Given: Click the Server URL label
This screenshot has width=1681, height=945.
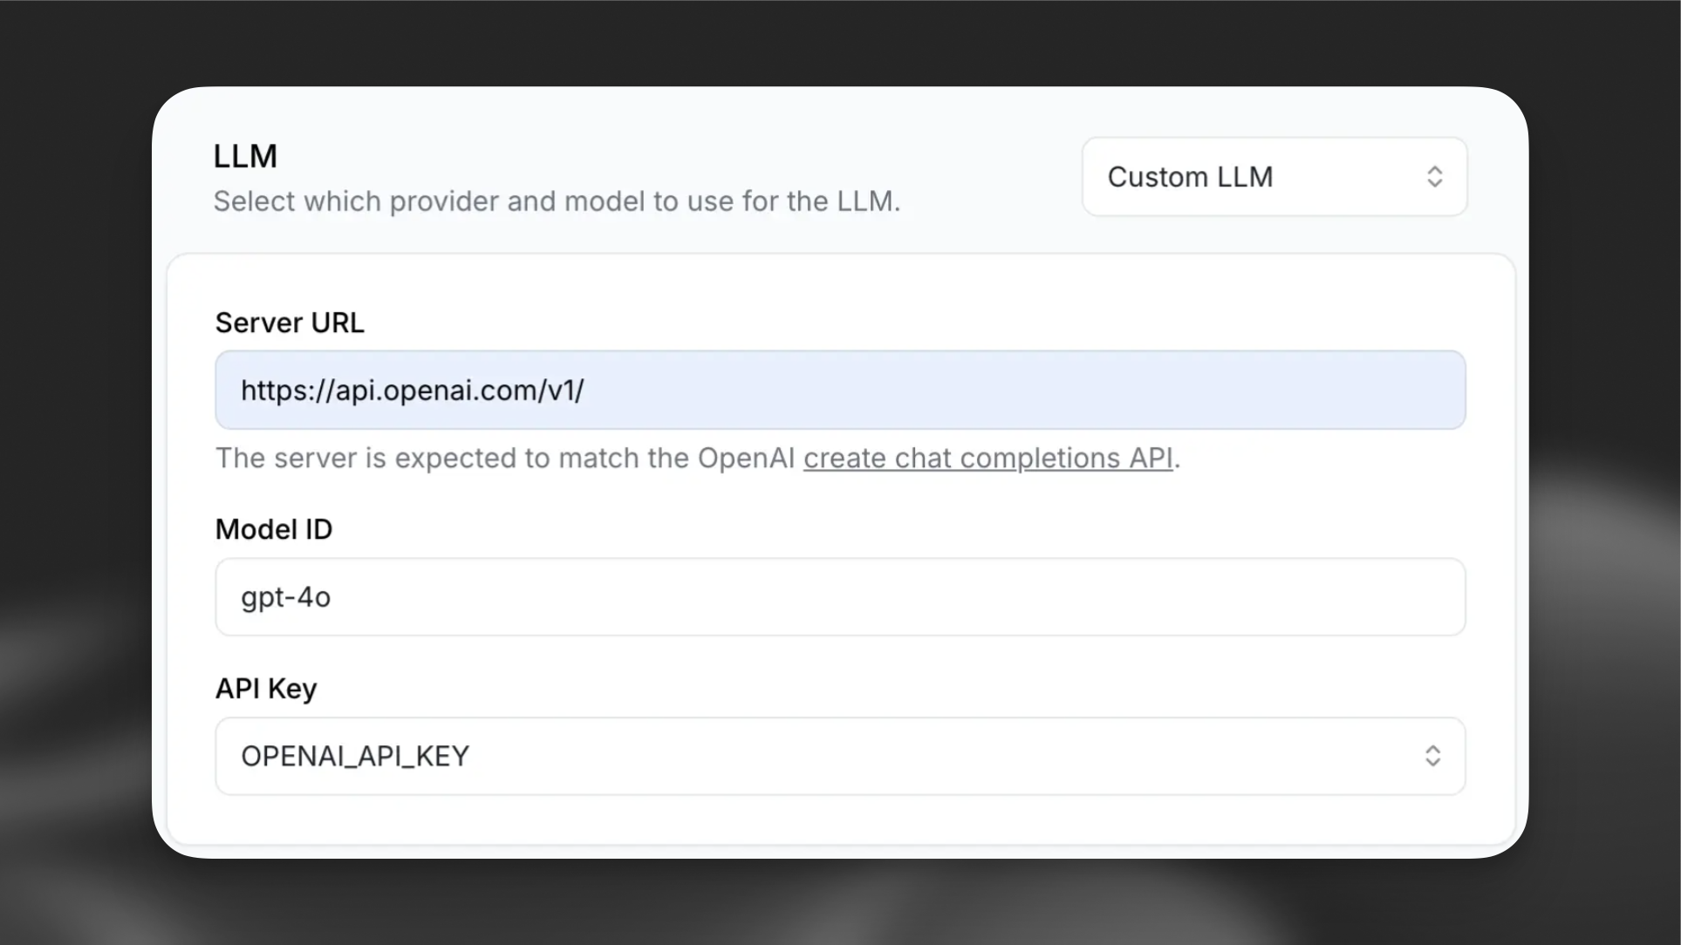Looking at the screenshot, I should coord(290,322).
